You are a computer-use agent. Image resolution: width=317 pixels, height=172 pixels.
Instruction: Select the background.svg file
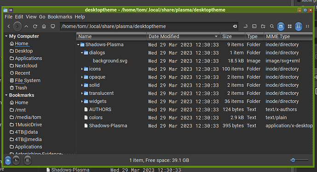pyautogui.click(x=110, y=61)
